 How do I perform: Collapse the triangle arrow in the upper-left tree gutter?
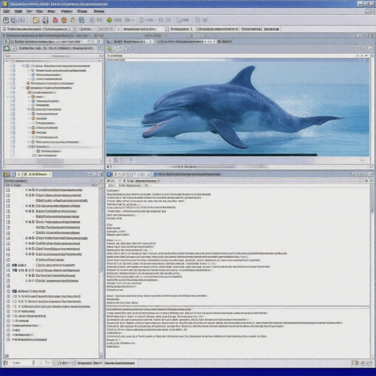[8, 97]
